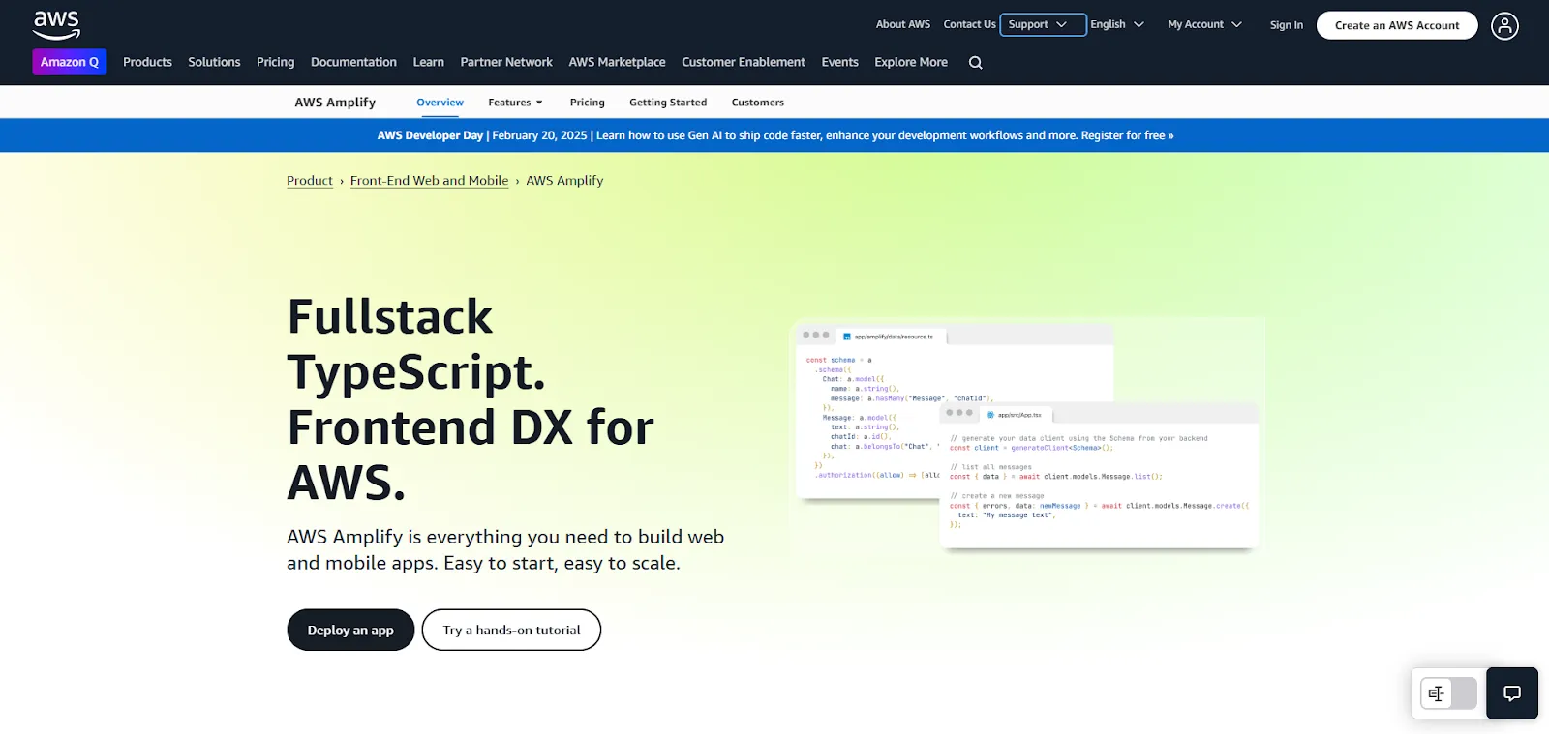Open the Learn menu
Image resolution: width=1549 pixels, height=734 pixels.
click(428, 62)
